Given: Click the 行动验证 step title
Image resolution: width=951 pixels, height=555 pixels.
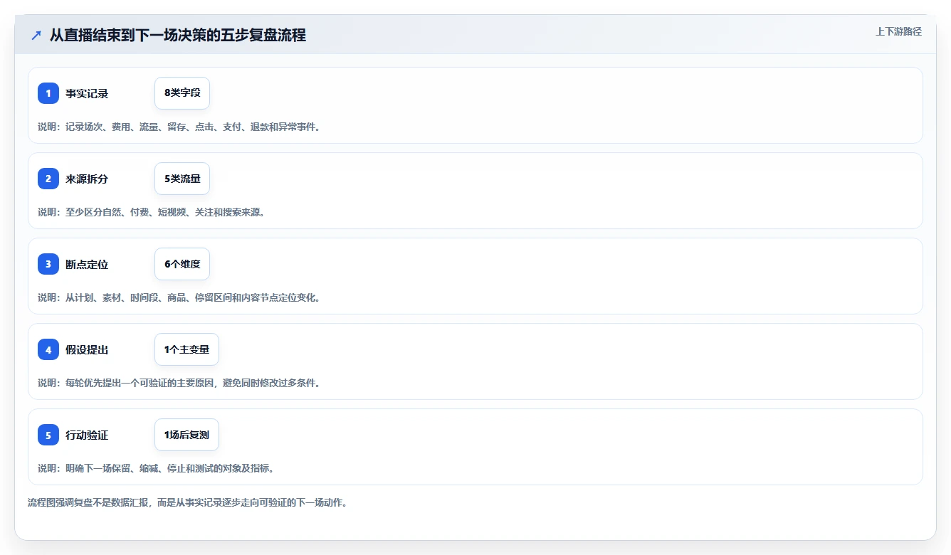Looking at the screenshot, I should coord(87,435).
